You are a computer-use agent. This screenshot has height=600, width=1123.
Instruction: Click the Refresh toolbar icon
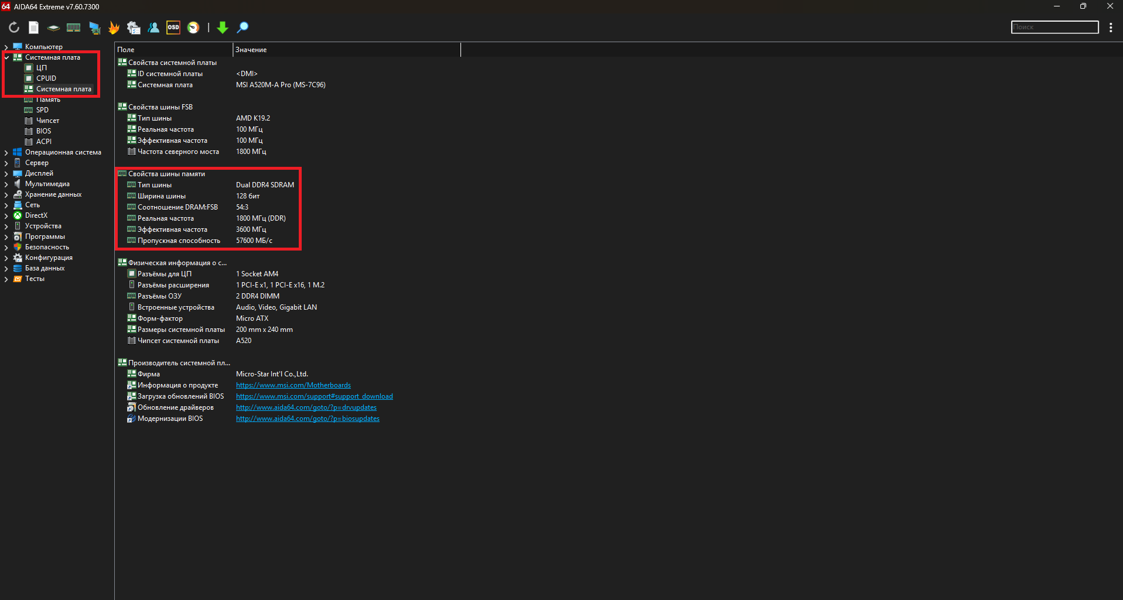coord(14,28)
